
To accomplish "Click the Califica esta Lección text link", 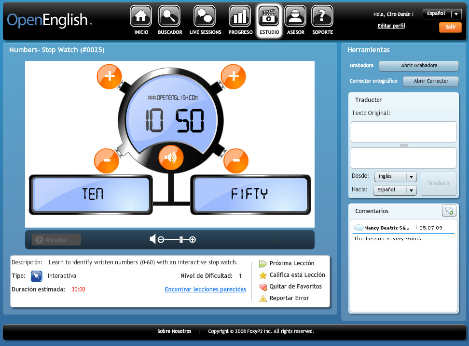I will (x=297, y=275).
